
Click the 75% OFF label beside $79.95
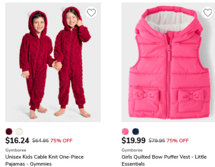[178, 141]
